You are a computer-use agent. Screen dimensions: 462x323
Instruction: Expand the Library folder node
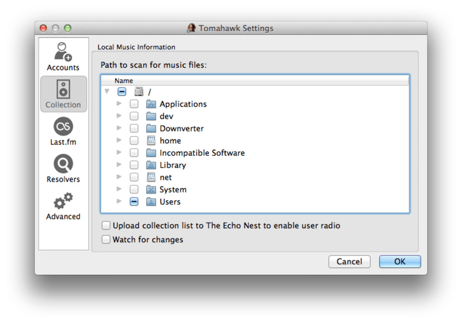[119, 165]
